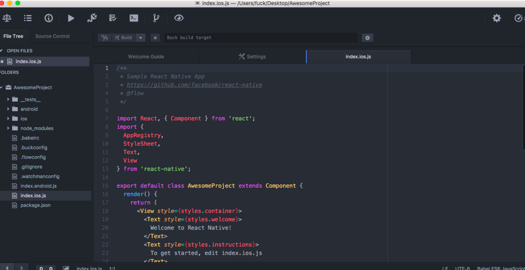Viewport: 525px width, 270px height.
Task: Open settings via top-right gear icon
Action: click(x=497, y=18)
